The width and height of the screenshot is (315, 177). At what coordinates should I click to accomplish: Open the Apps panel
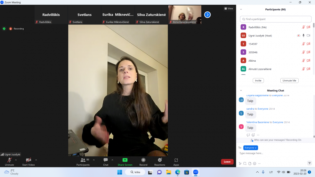176,162
